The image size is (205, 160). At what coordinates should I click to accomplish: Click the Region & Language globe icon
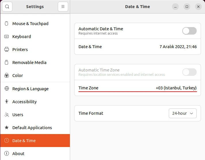[7, 89]
